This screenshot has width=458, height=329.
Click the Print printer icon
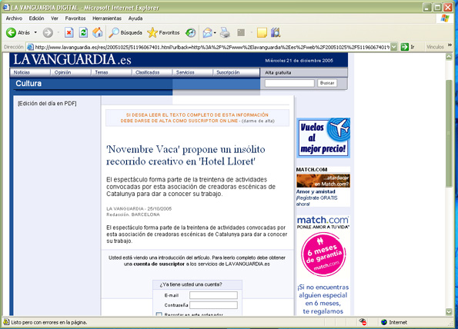click(225, 32)
